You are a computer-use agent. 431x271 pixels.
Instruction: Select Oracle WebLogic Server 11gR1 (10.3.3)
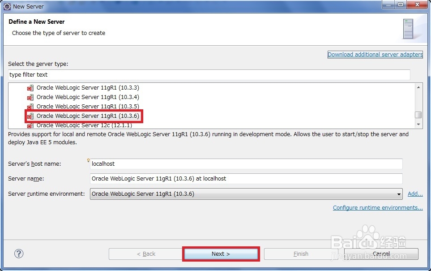[88, 88]
